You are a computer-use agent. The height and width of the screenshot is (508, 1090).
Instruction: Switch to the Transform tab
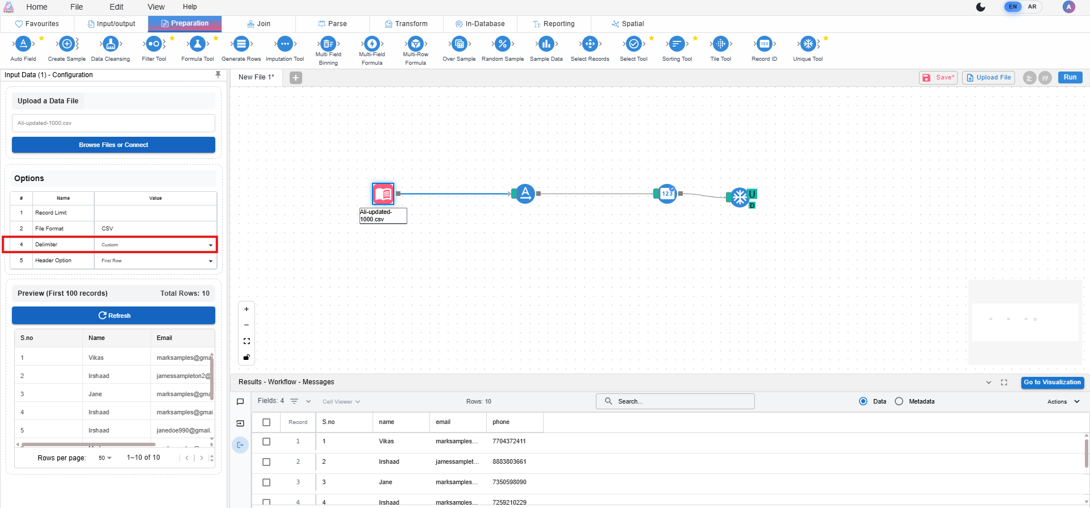(406, 24)
